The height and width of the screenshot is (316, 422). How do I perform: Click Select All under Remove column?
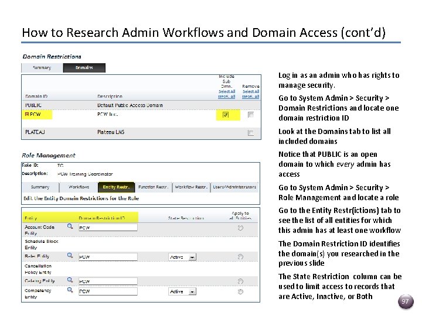(x=251, y=92)
